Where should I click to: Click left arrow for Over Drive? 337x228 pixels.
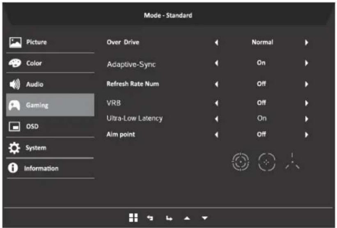click(x=217, y=43)
